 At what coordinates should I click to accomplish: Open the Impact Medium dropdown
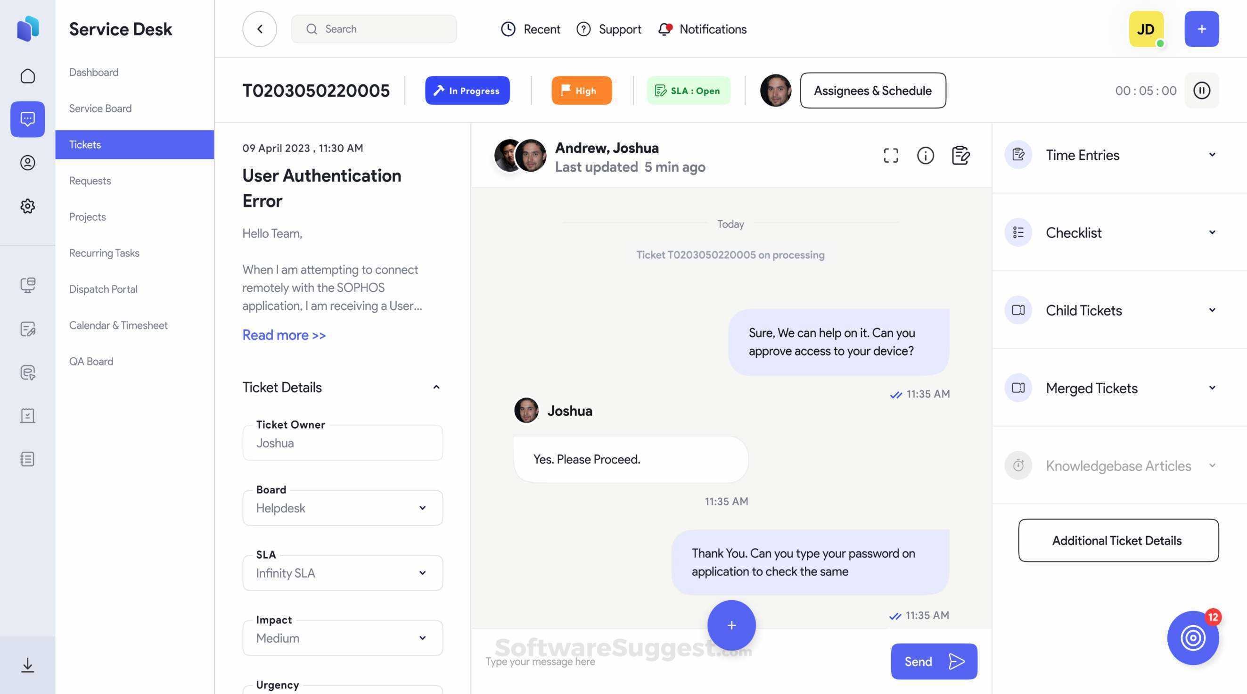pos(342,638)
